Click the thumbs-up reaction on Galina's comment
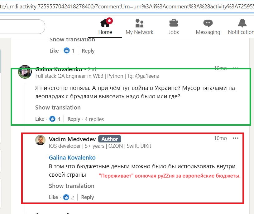Viewport: 254px width, 214px height. pyautogui.click(x=52, y=119)
